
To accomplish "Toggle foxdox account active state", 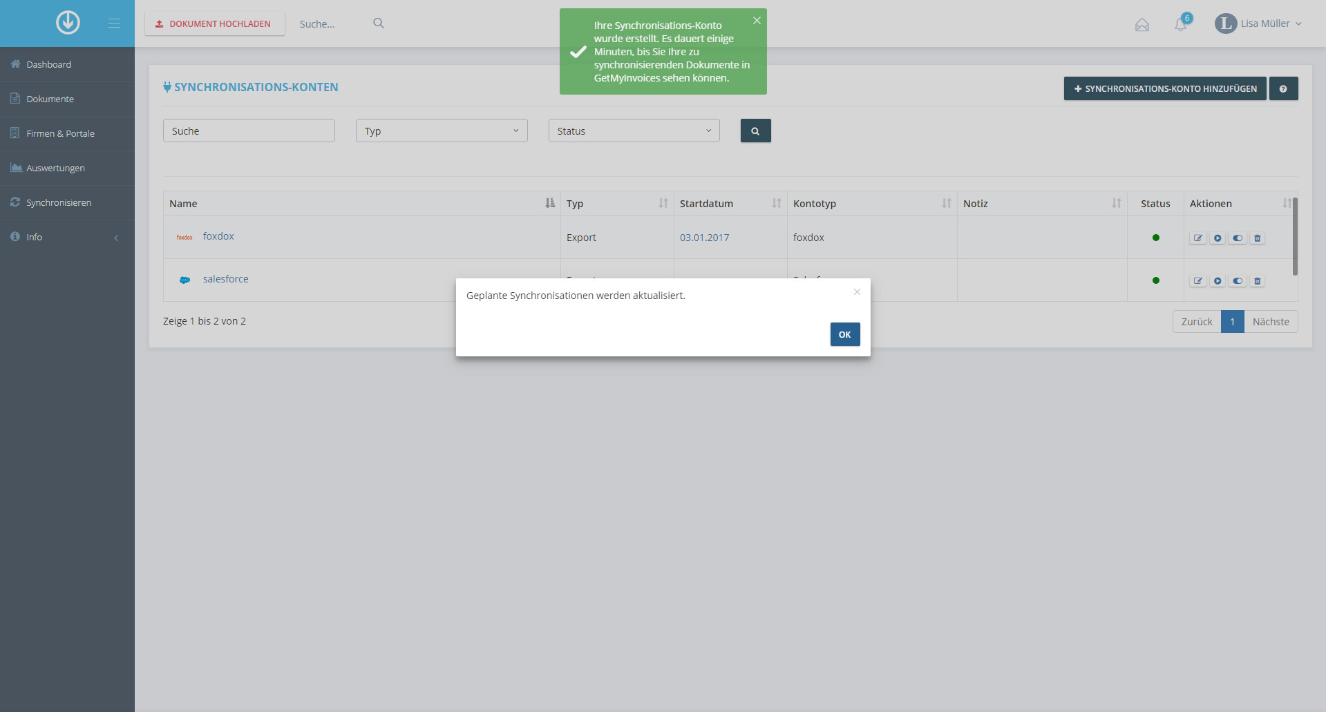I will [1238, 238].
